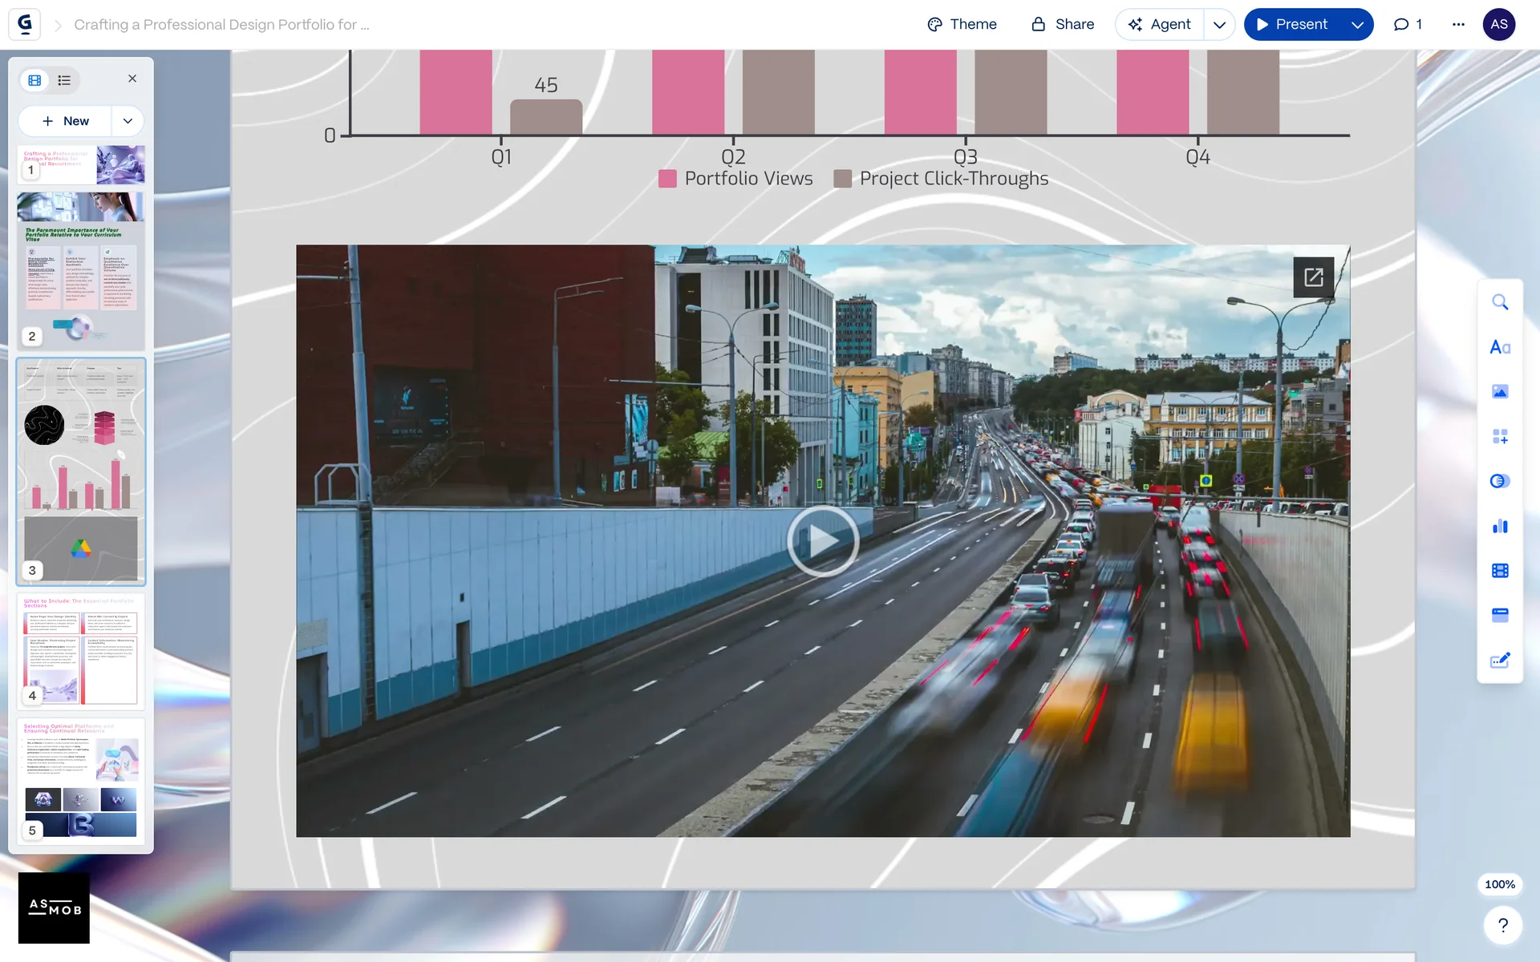Open the chart insert icon
1540x962 pixels.
point(1499,526)
